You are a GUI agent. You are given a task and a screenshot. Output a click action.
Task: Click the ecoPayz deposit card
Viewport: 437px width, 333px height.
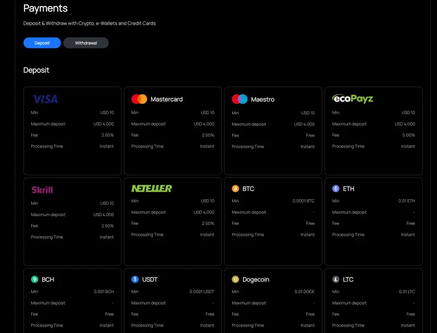pyautogui.click(x=374, y=130)
